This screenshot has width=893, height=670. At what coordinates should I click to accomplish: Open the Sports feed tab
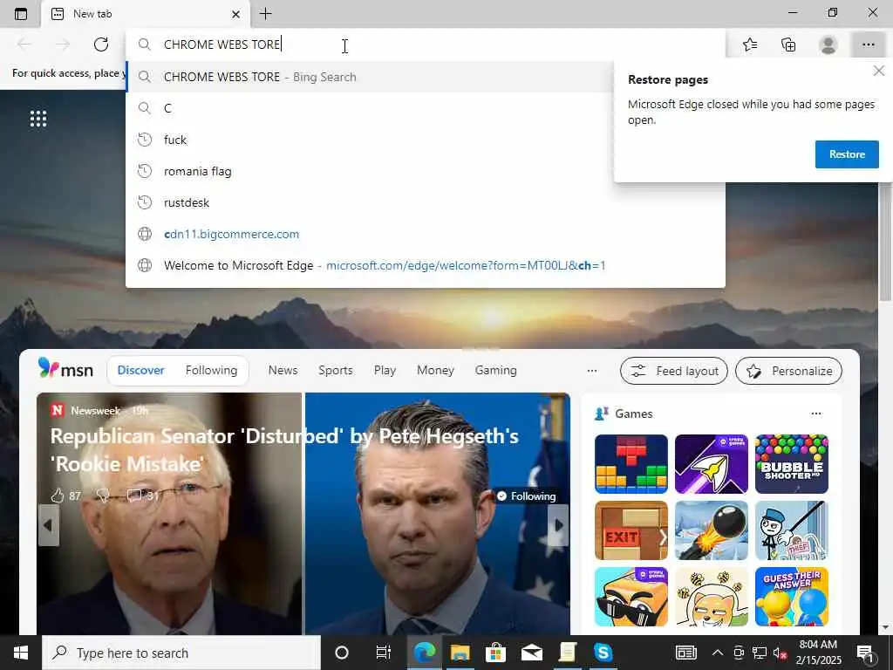pyautogui.click(x=336, y=370)
